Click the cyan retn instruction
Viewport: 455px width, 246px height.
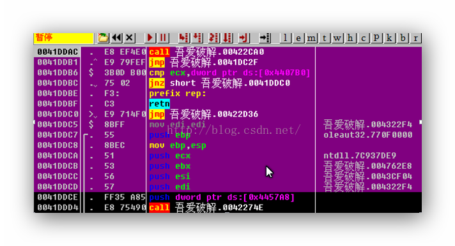[159, 104]
